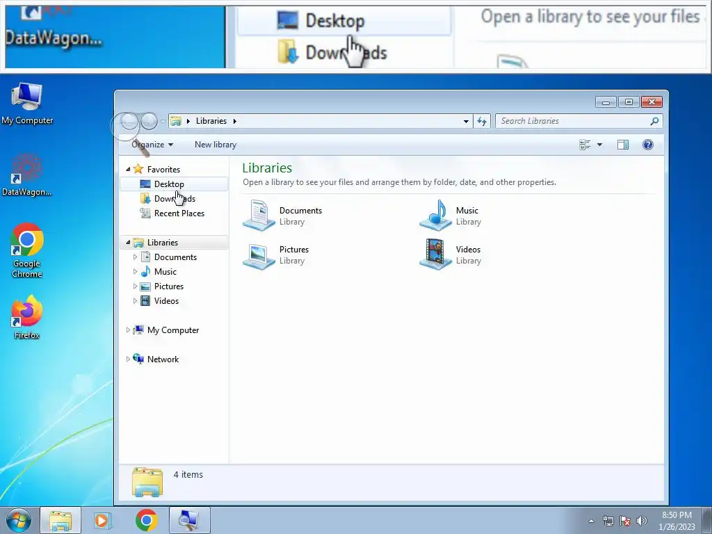Select My Computer in the navigation tree
This screenshot has height=534, width=712.
click(174, 330)
